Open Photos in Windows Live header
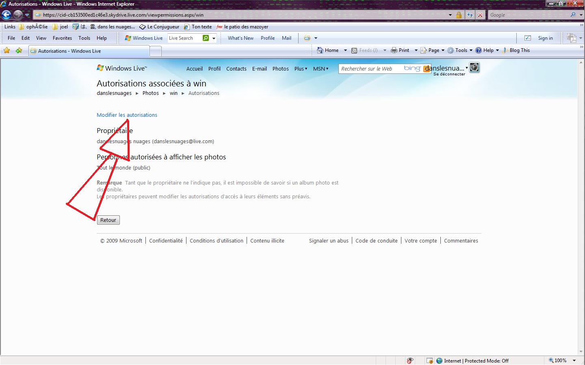The width and height of the screenshot is (585, 365). coord(281,69)
